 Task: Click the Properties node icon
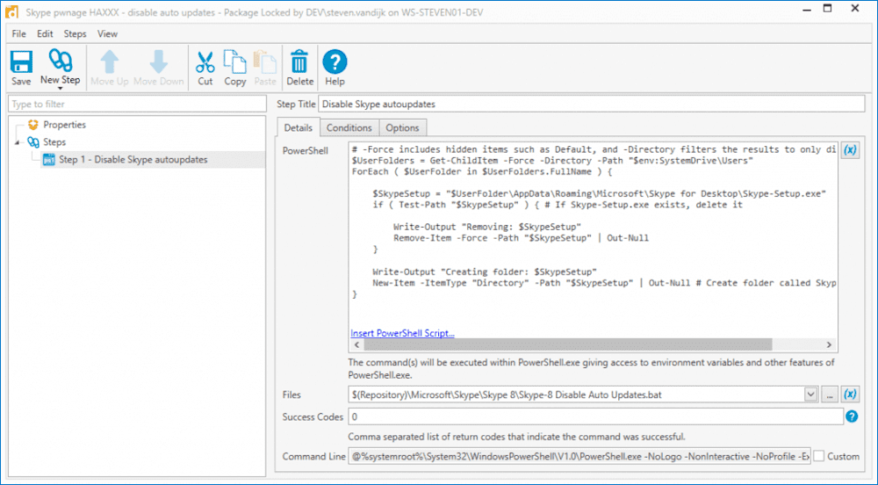(x=33, y=125)
